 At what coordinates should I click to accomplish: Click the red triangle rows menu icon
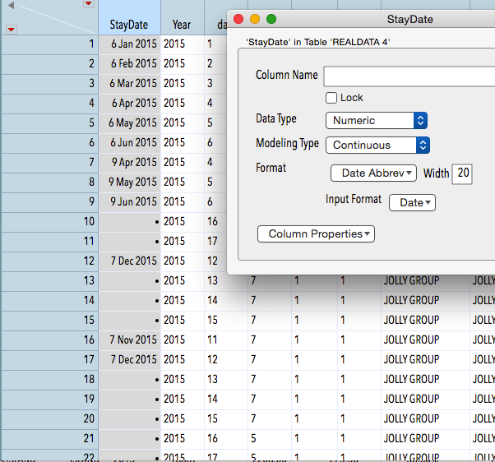[x=11, y=30]
